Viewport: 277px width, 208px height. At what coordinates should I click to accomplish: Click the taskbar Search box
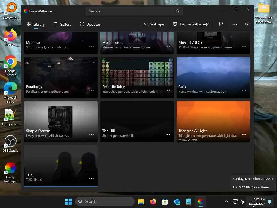pyautogui.click(x=105, y=201)
